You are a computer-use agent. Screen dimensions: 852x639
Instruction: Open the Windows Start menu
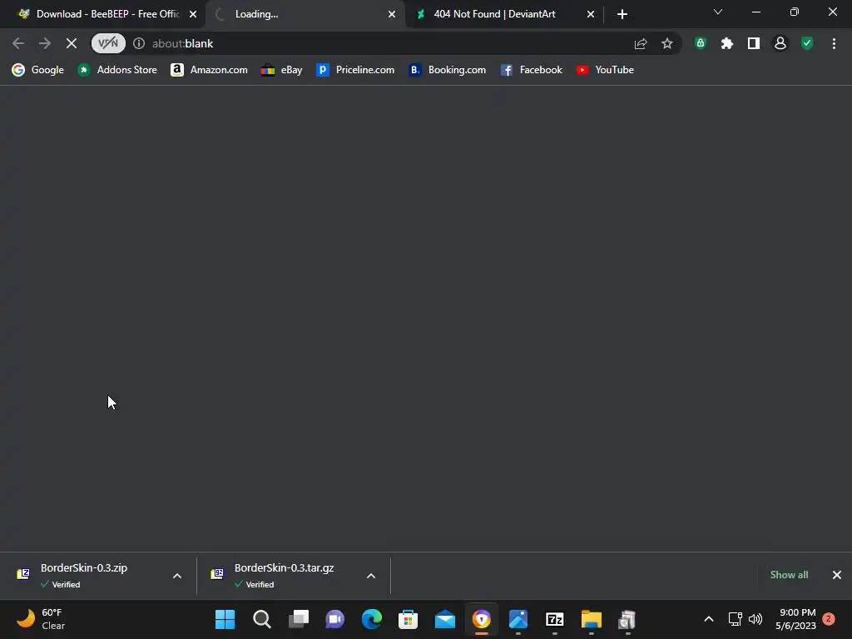(x=225, y=619)
